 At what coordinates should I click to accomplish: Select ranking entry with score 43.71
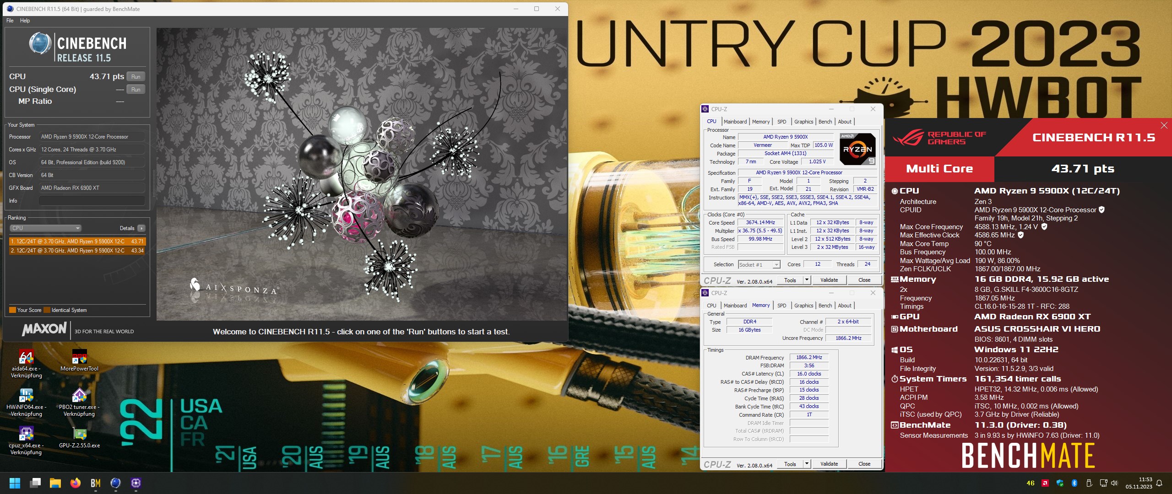pos(77,242)
